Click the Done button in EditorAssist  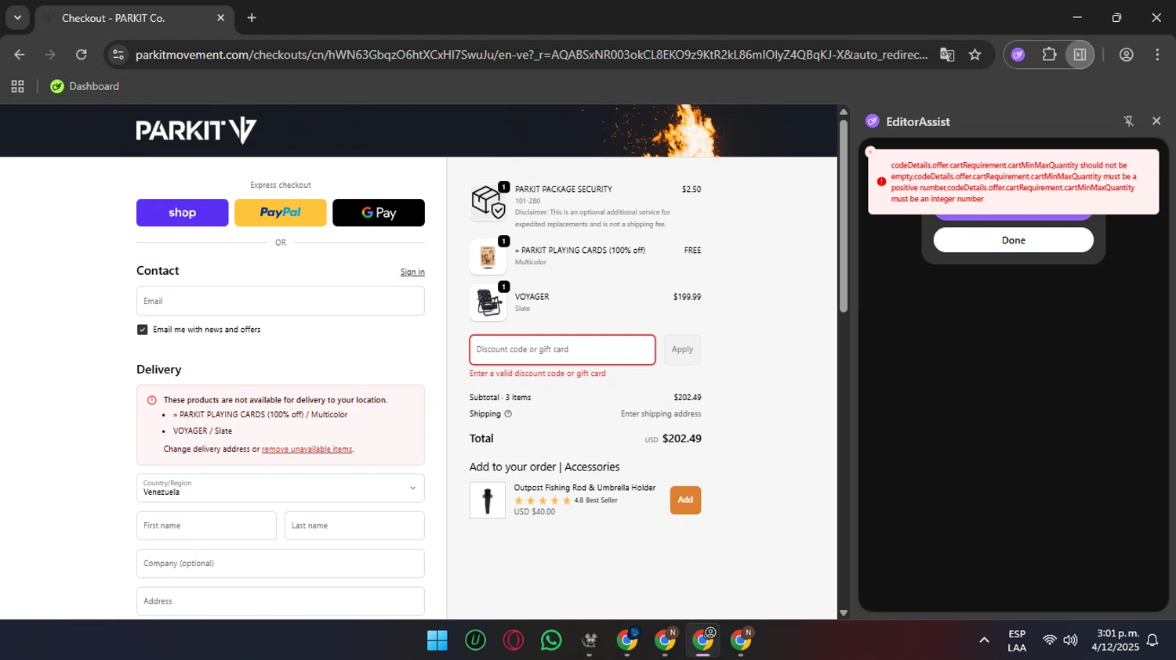pos(1013,240)
